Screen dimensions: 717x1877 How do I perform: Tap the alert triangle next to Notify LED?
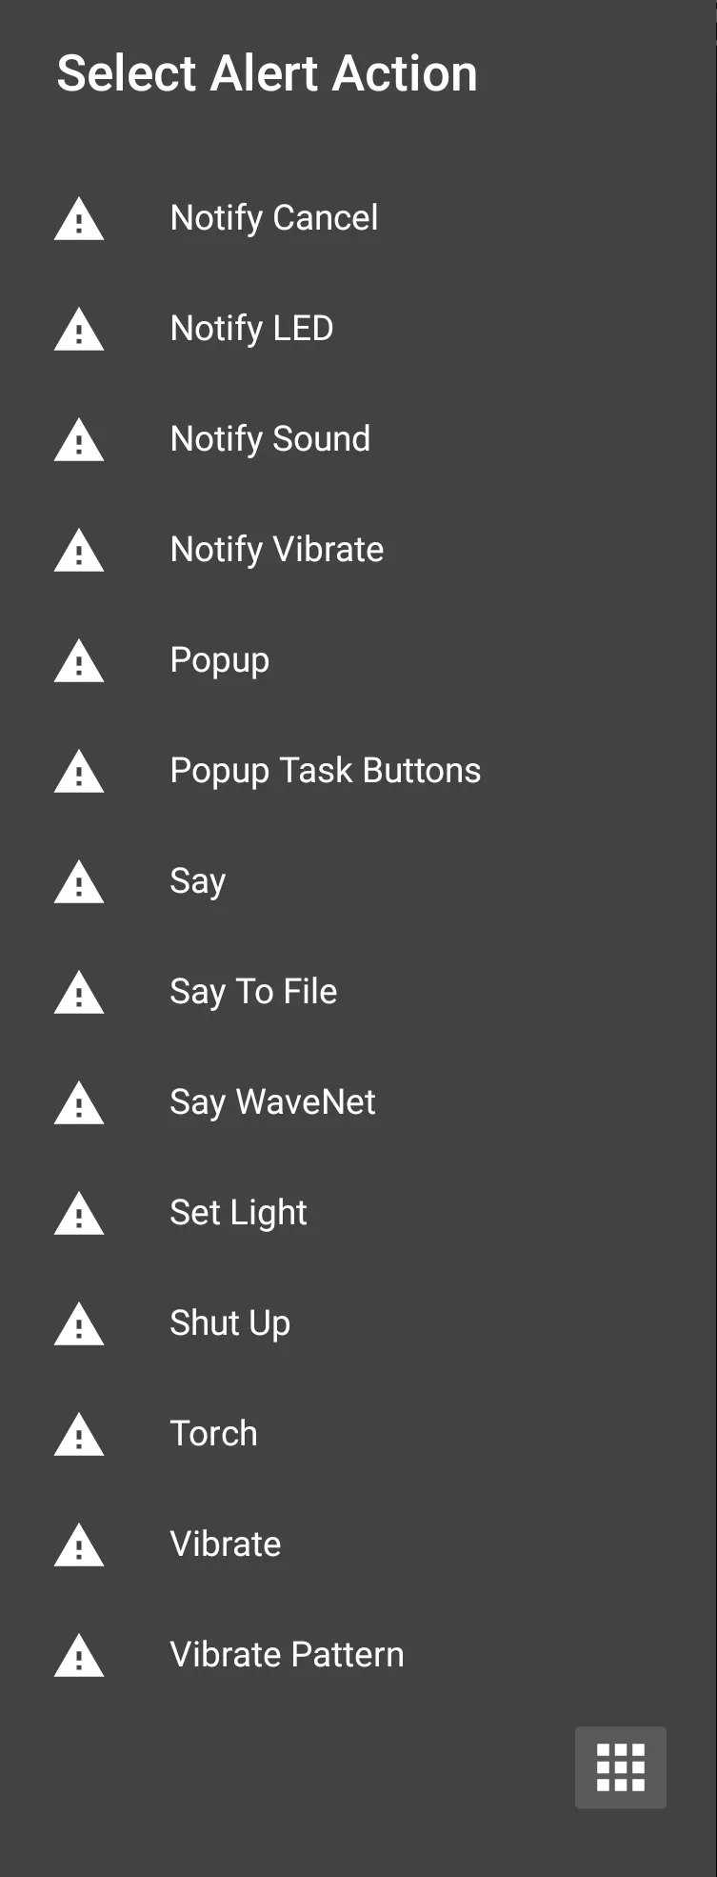[x=79, y=330]
